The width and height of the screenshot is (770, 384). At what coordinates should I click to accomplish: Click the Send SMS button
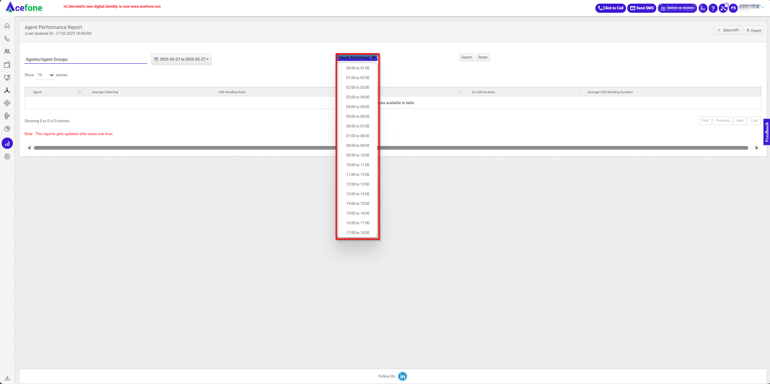pos(642,8)
